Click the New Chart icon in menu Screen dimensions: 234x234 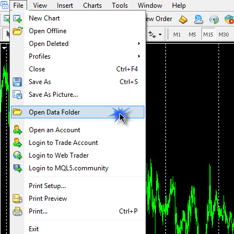18,18
